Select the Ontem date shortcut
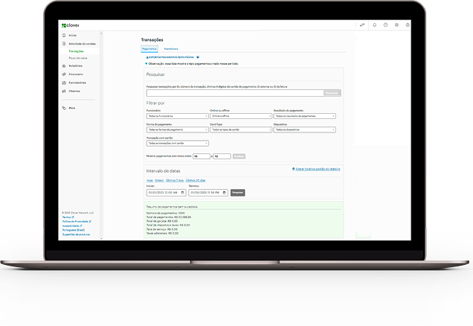Image resolution: width=473 pixels, height=326 pixels. (159, 181)
